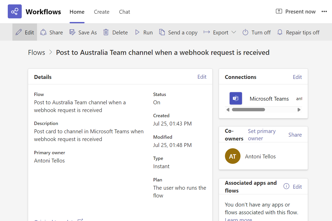The width and height of the screenshot is (332, 221).
Task: Click the Workflows app logo icon
Action: point(15,11)
